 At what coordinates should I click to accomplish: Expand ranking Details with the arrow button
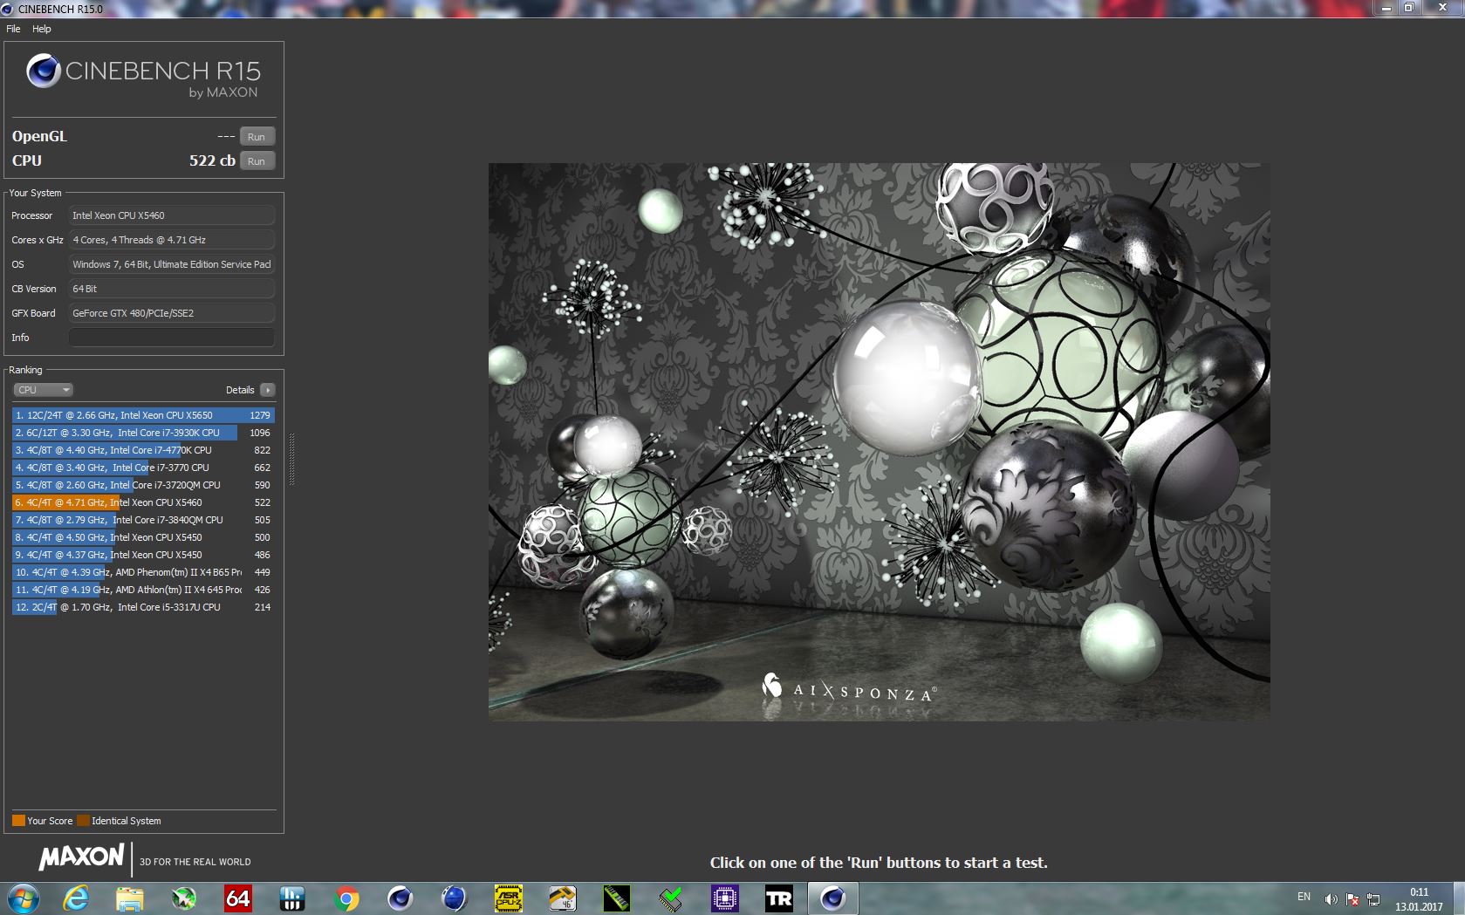(268, 390)
